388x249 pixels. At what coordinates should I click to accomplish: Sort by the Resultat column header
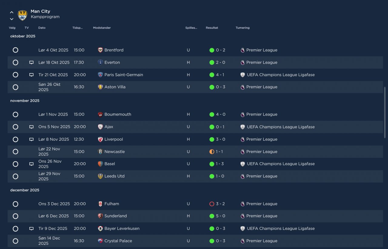click(x=212, y=28)
